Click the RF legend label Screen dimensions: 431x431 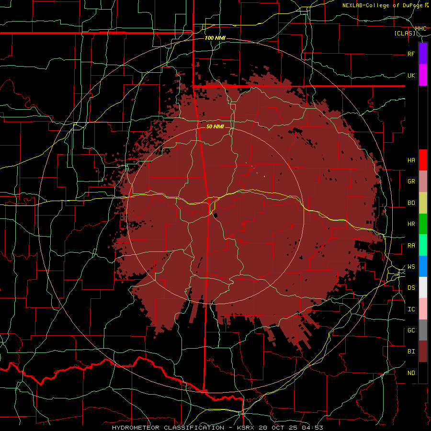[x=411, y=54]
